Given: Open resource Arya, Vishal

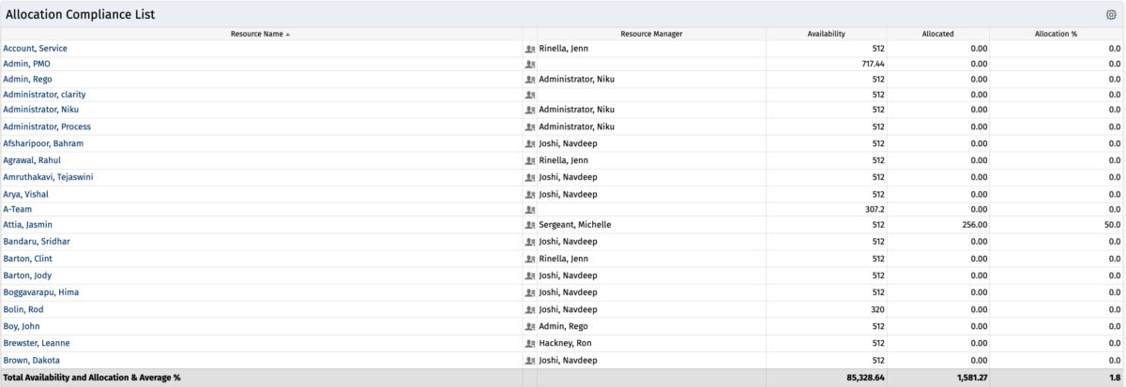Looking at the screenshot, I should [25, 194].
